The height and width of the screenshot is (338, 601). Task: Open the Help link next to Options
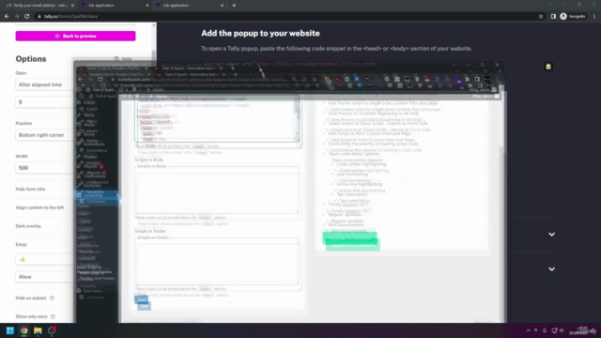[123, 59]
